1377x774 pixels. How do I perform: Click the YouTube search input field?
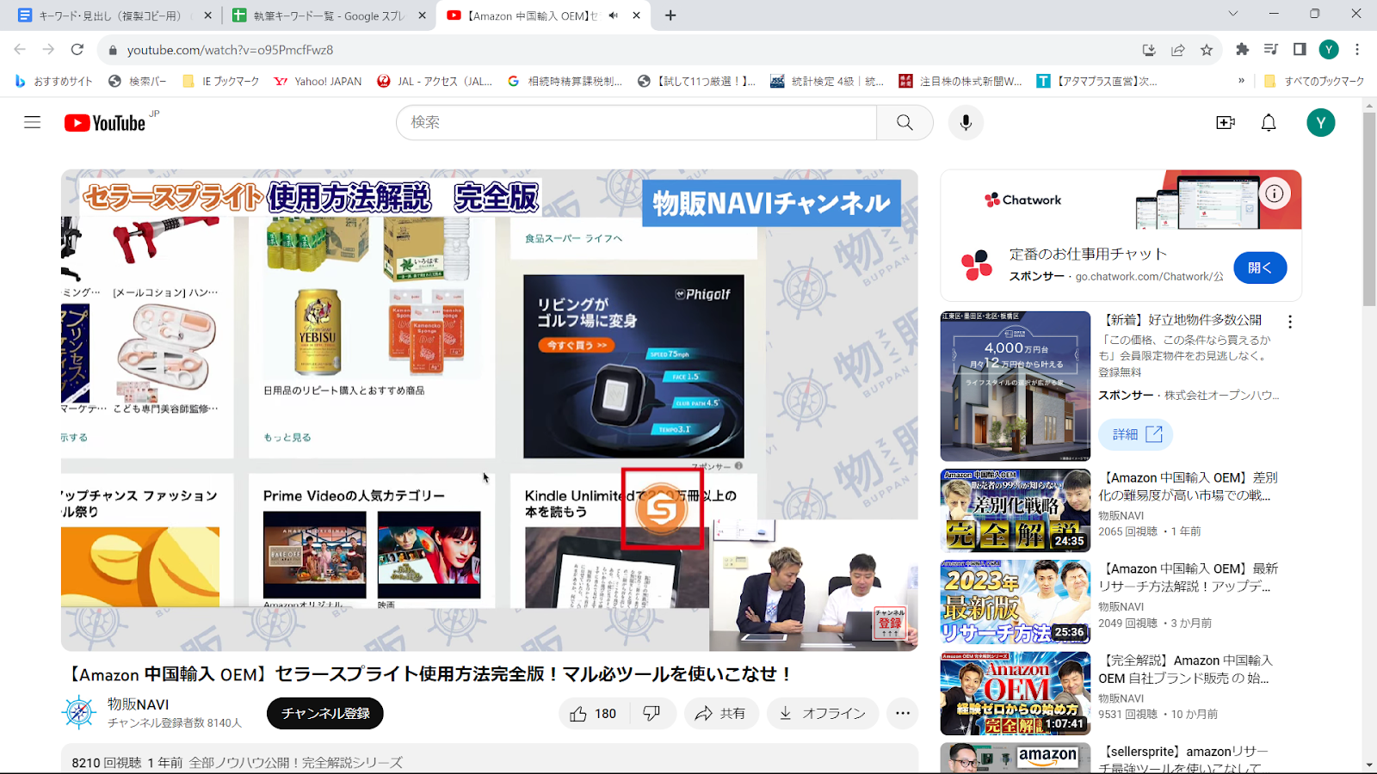(x=637, y=122)
